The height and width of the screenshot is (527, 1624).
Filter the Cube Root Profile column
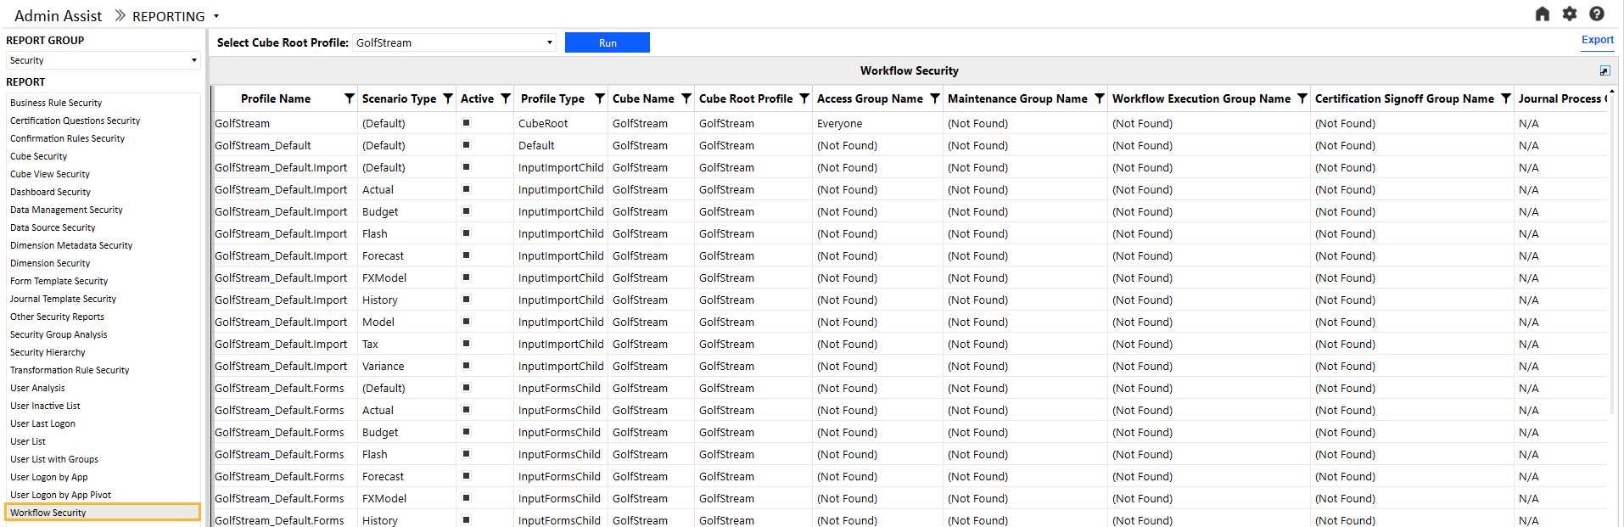coord(804,99)
